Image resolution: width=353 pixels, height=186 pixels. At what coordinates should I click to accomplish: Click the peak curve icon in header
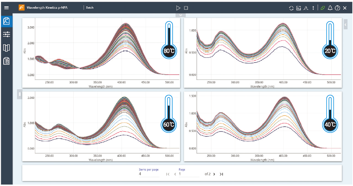point(306,8)
